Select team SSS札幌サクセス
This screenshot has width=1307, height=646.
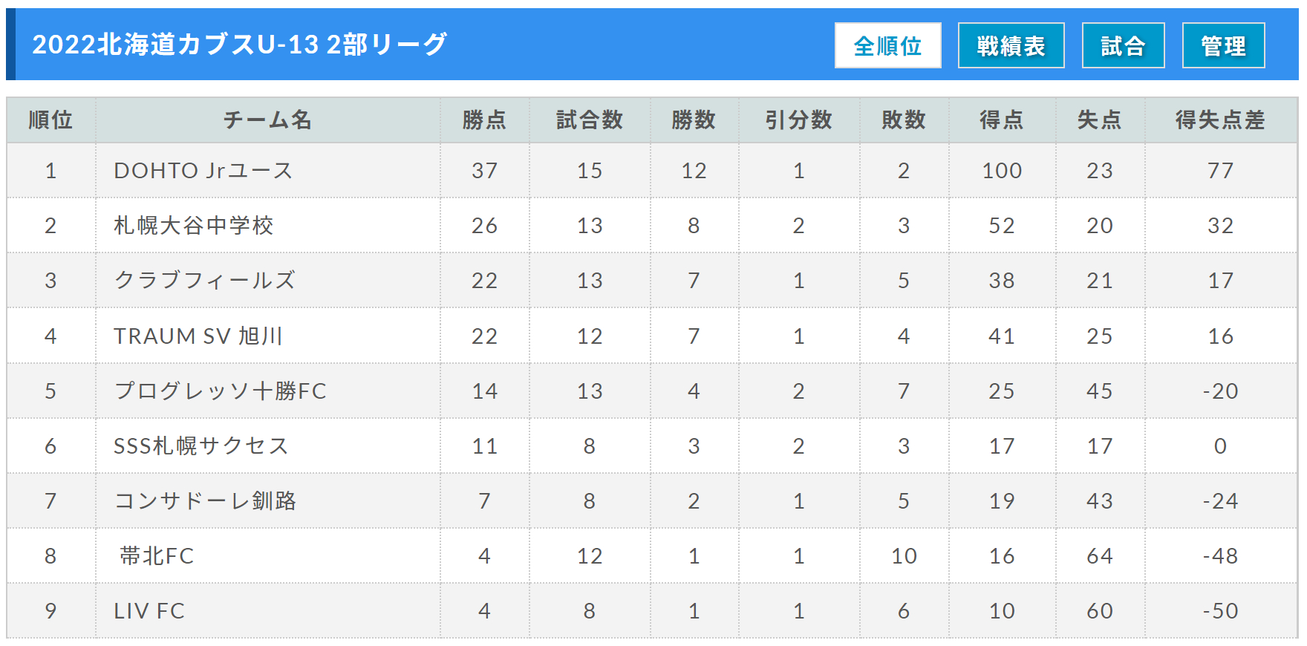click(x=201, y=446)
